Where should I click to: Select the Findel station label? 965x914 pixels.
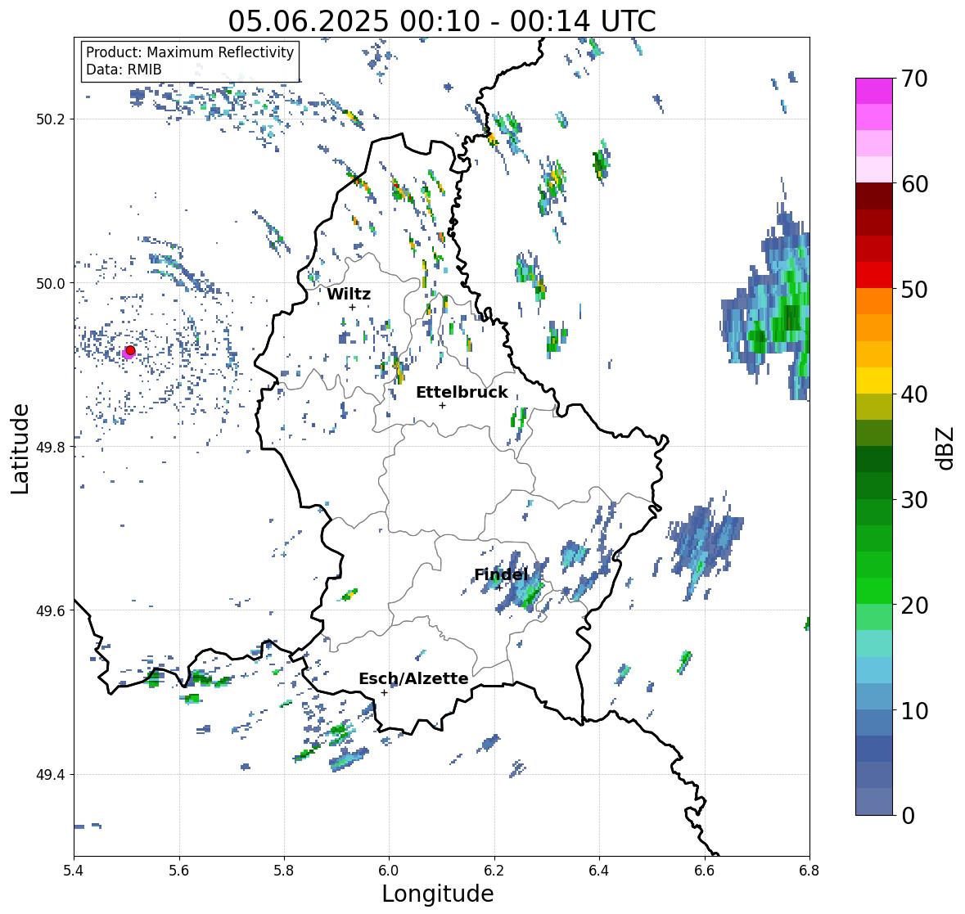click(x=501, y=574)
